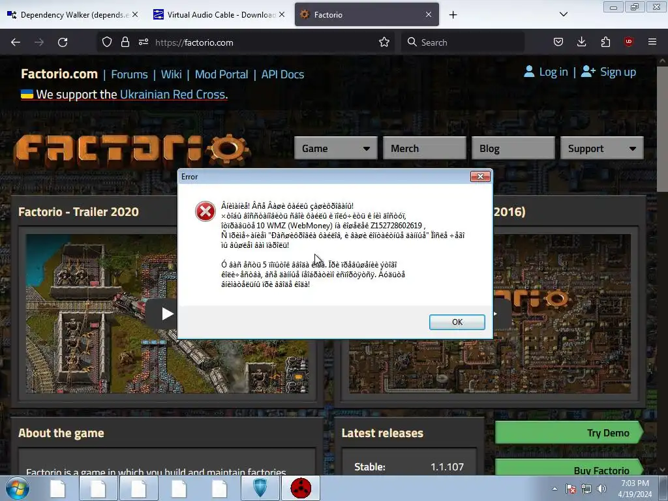The height and width of the screenshot is (501, 668).
Task: Open the tracking protection shield icon
Action: pos(107,42)
